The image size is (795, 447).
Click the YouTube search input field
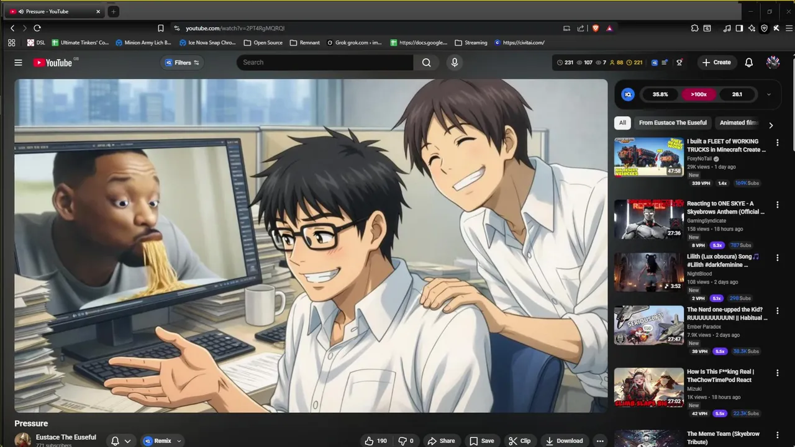point(325,62)
